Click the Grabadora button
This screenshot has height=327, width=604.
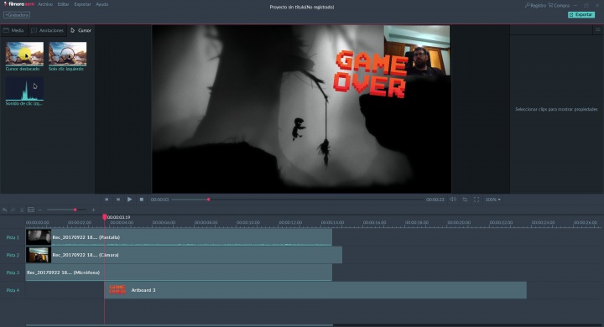click(x=17, y=15)
